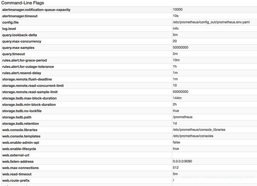Click the log.level flag name
Viewport: 257px width, 186px height.
tap(9, 29)
